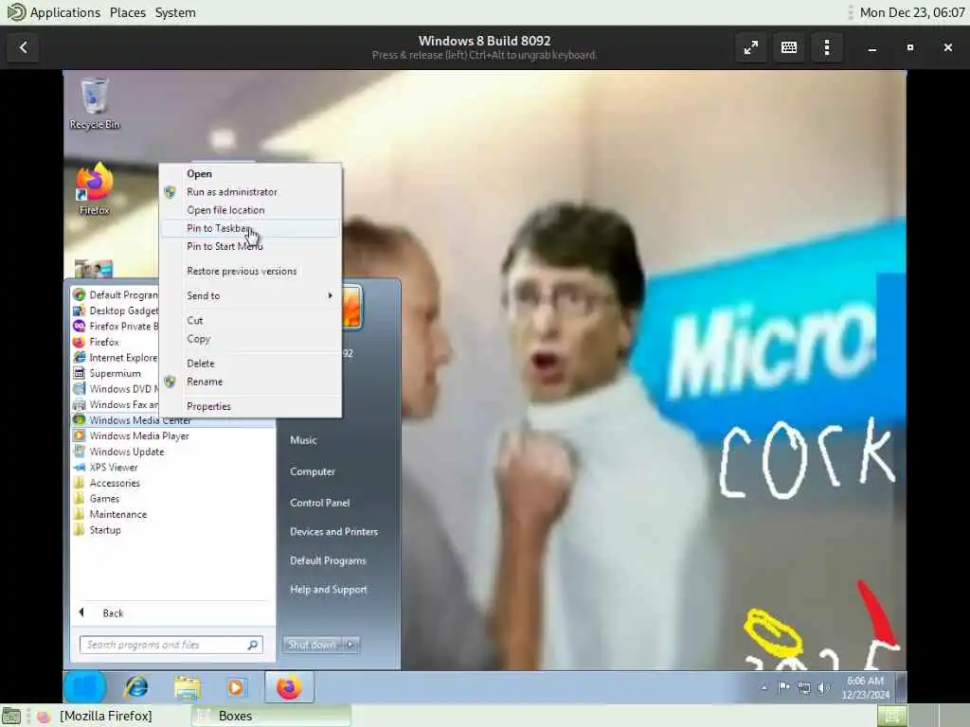Show hidden tray icons arrow
The image size is (970, 727).
click(764, 687)
